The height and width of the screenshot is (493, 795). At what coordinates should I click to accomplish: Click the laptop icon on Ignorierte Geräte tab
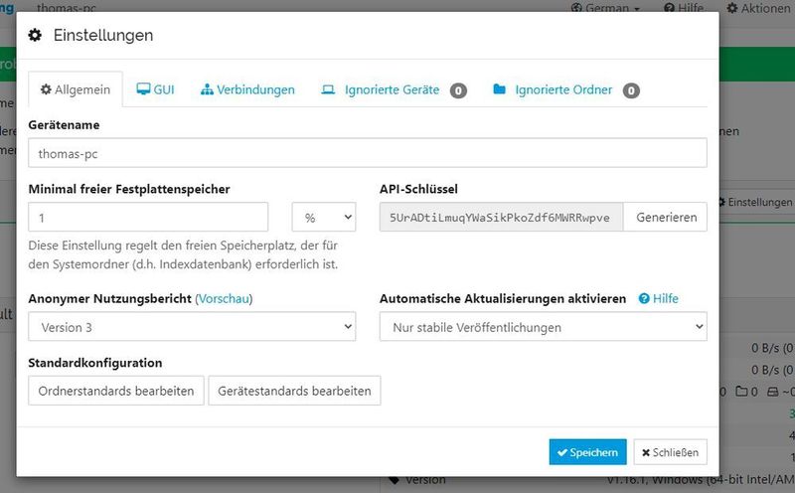point(328,89)
